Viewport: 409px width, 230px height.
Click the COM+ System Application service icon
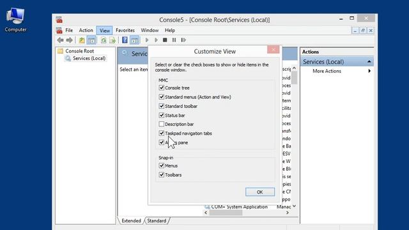pyautogui.click(x=207, y=207)
